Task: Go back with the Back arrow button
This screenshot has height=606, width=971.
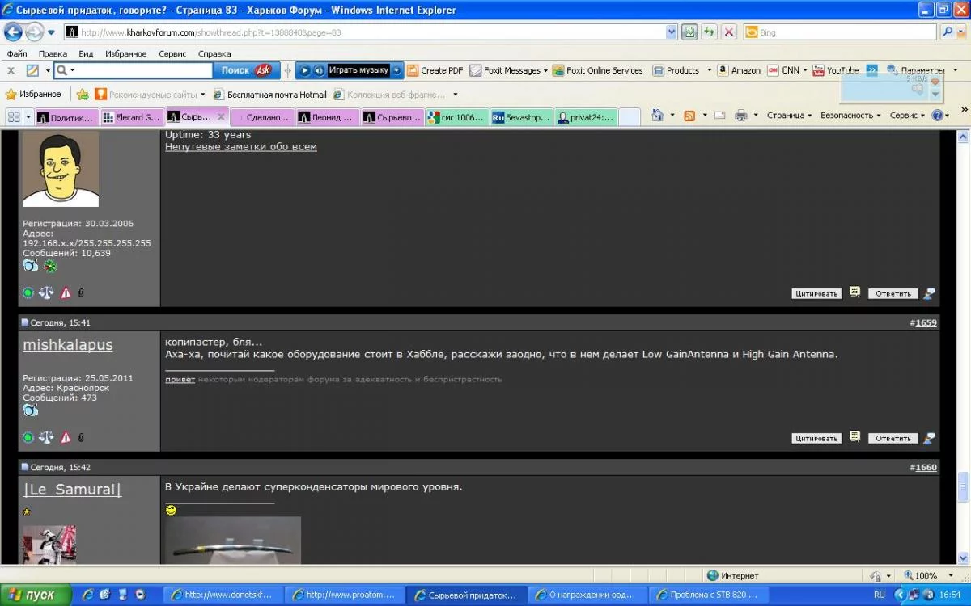Action: click(x=13, y=32)
